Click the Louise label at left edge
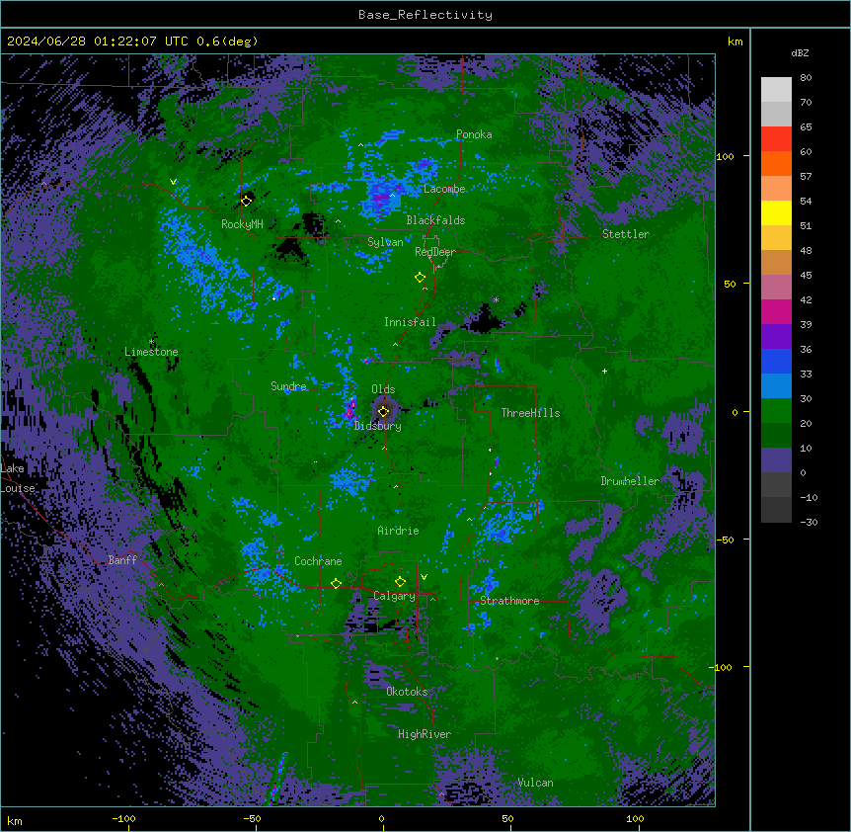This screenshot has height=832, width=851. (x=18, y=488)
